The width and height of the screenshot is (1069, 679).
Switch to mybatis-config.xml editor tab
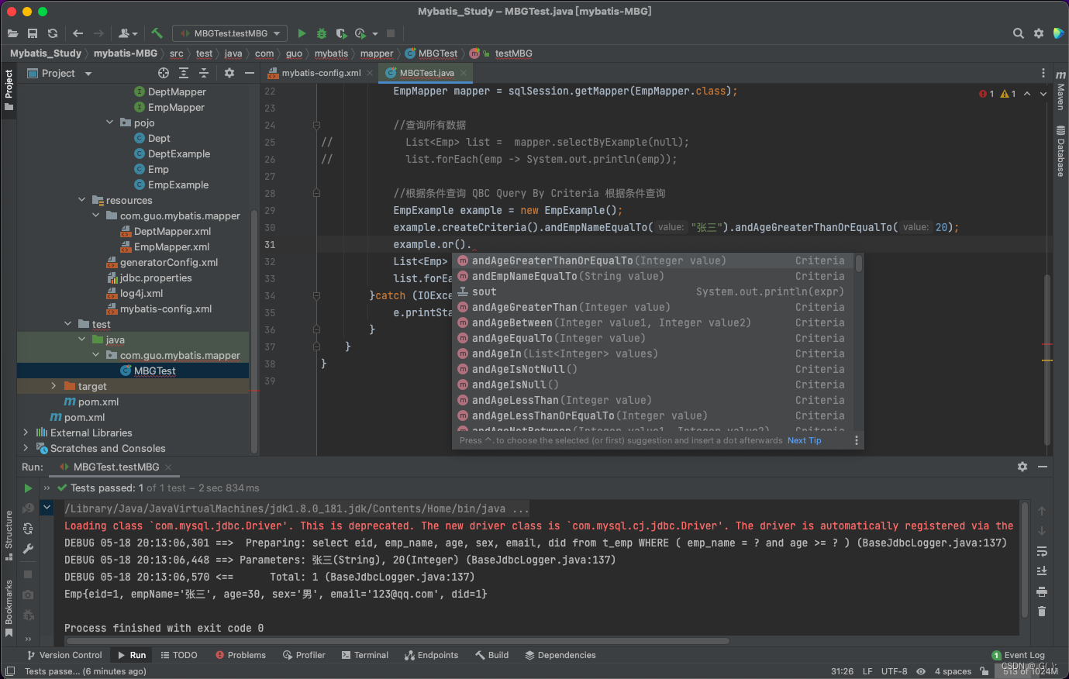point(320,73)
